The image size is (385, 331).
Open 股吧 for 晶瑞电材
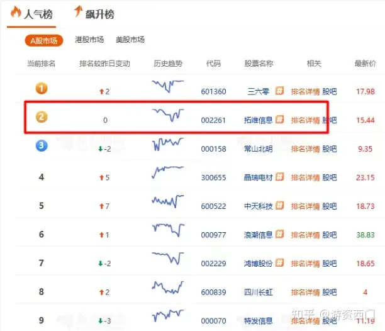pyautogui.click(x=330, y=177)
